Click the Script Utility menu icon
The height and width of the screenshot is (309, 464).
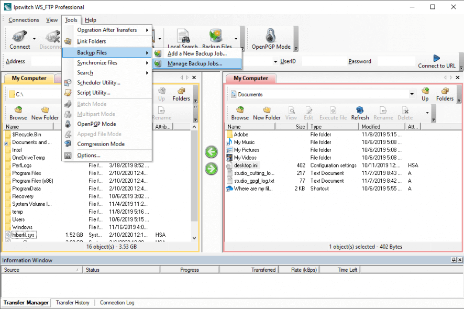[68, 93]
